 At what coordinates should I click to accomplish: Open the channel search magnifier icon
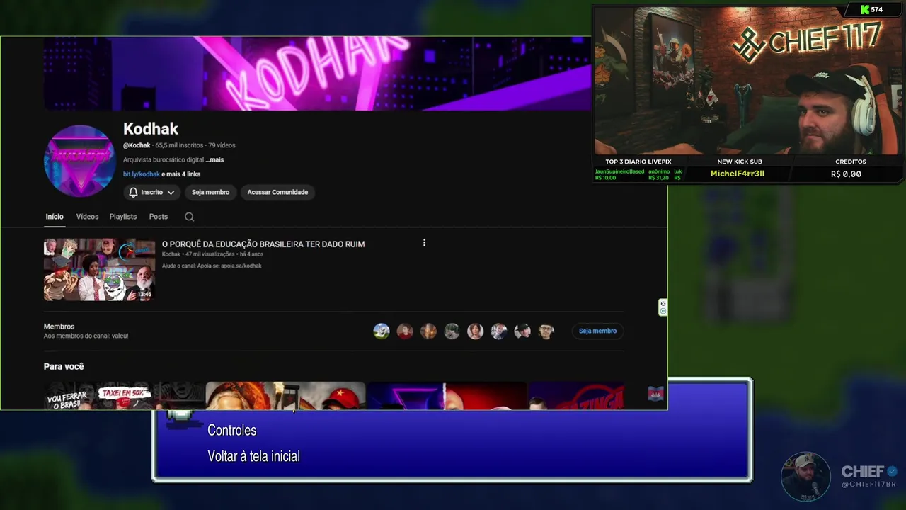189,217
